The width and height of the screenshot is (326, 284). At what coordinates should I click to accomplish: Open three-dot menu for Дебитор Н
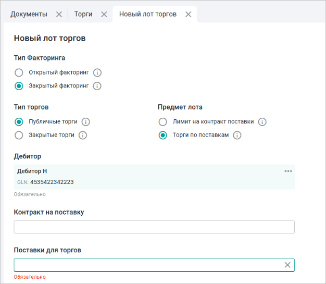point(288,171)
